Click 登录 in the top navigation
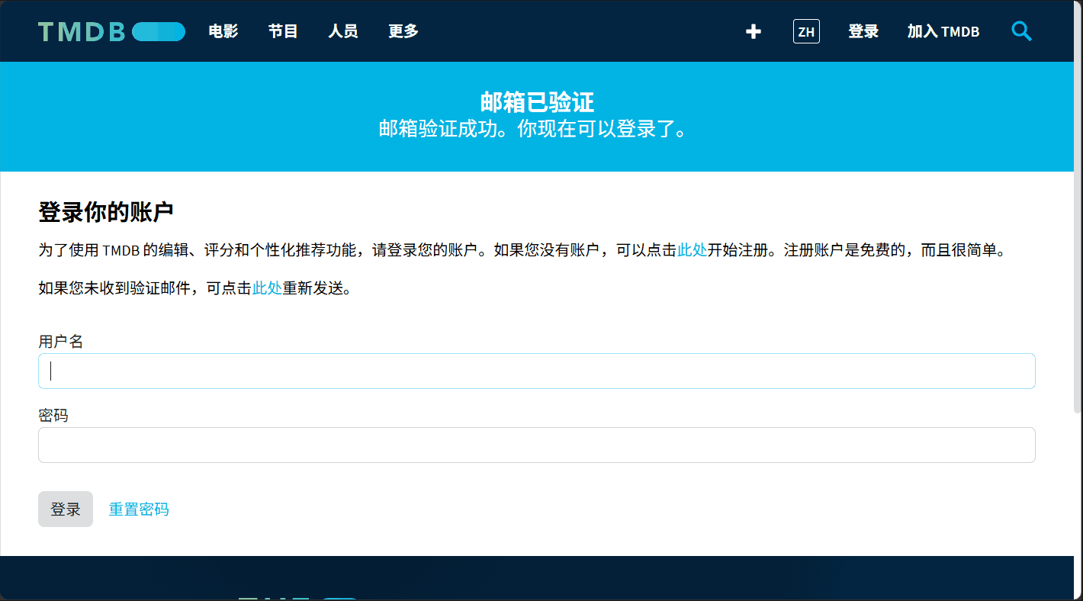1083x601 pixels. (863, 31)
